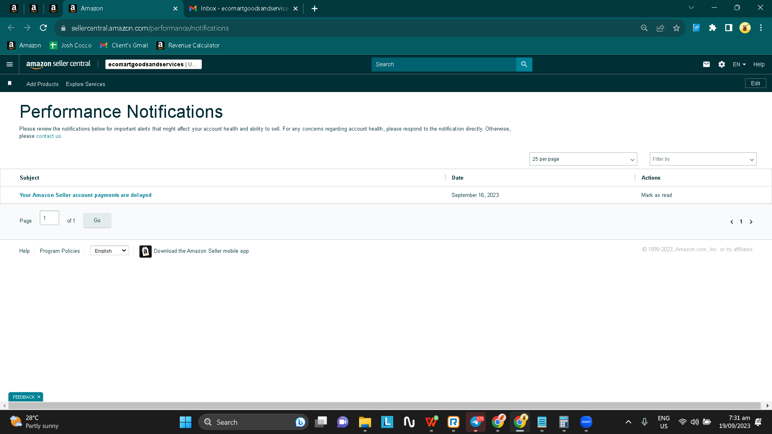The image size is (772, 434).
Task: Go to previous page with left chevron
Action: click(x=732, y=222)
